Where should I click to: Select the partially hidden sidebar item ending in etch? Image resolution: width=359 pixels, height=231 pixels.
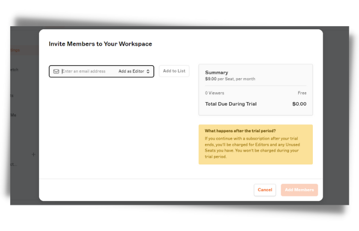(x=14, y=70)
